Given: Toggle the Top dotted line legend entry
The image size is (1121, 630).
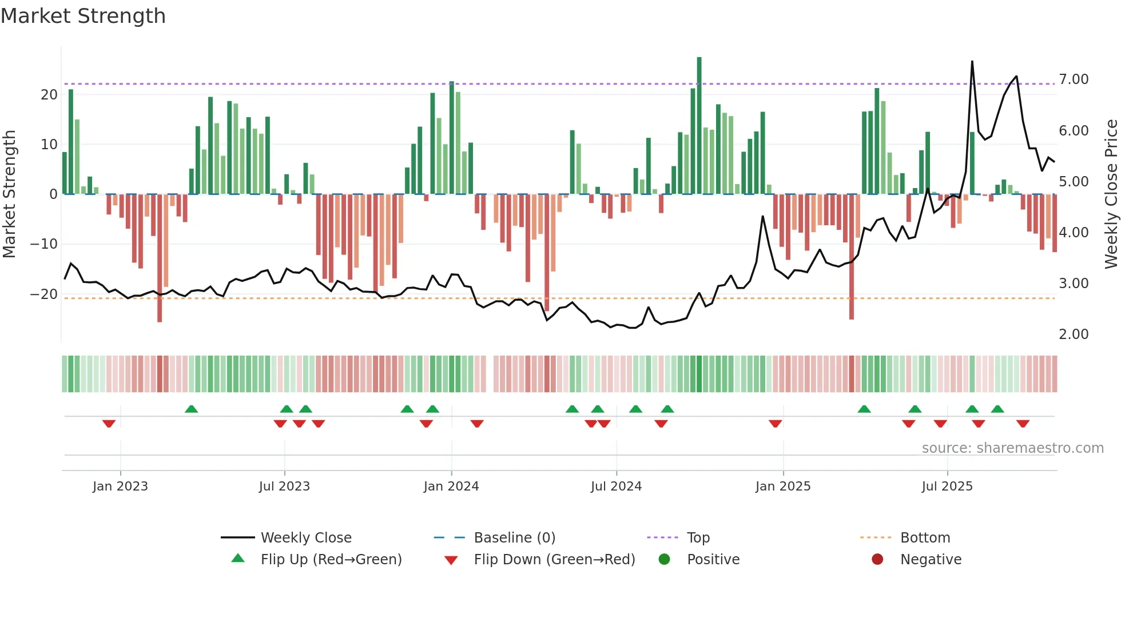Looking at the screenshot, I should 698,537.
